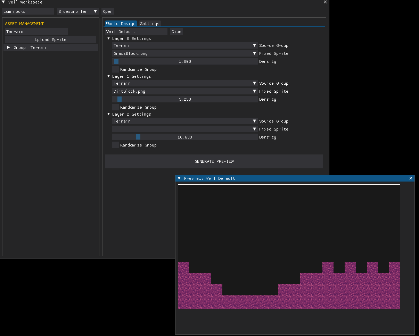Screen dimensions: 419x336
Task: Switch to the Settings tab
Action: coord(150,24)
